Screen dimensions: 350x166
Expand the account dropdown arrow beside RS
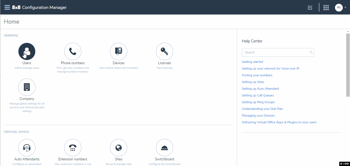click(345, 8)
